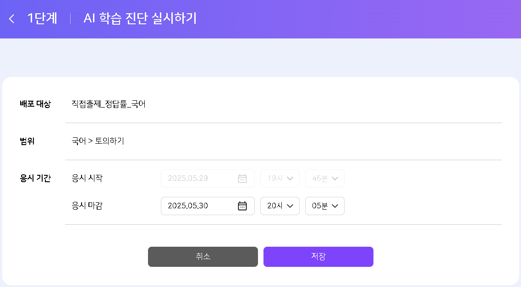Viewport: 521px width, 287px height.
Task: Click the 2025.05.29 start date field
Action: 197,179
